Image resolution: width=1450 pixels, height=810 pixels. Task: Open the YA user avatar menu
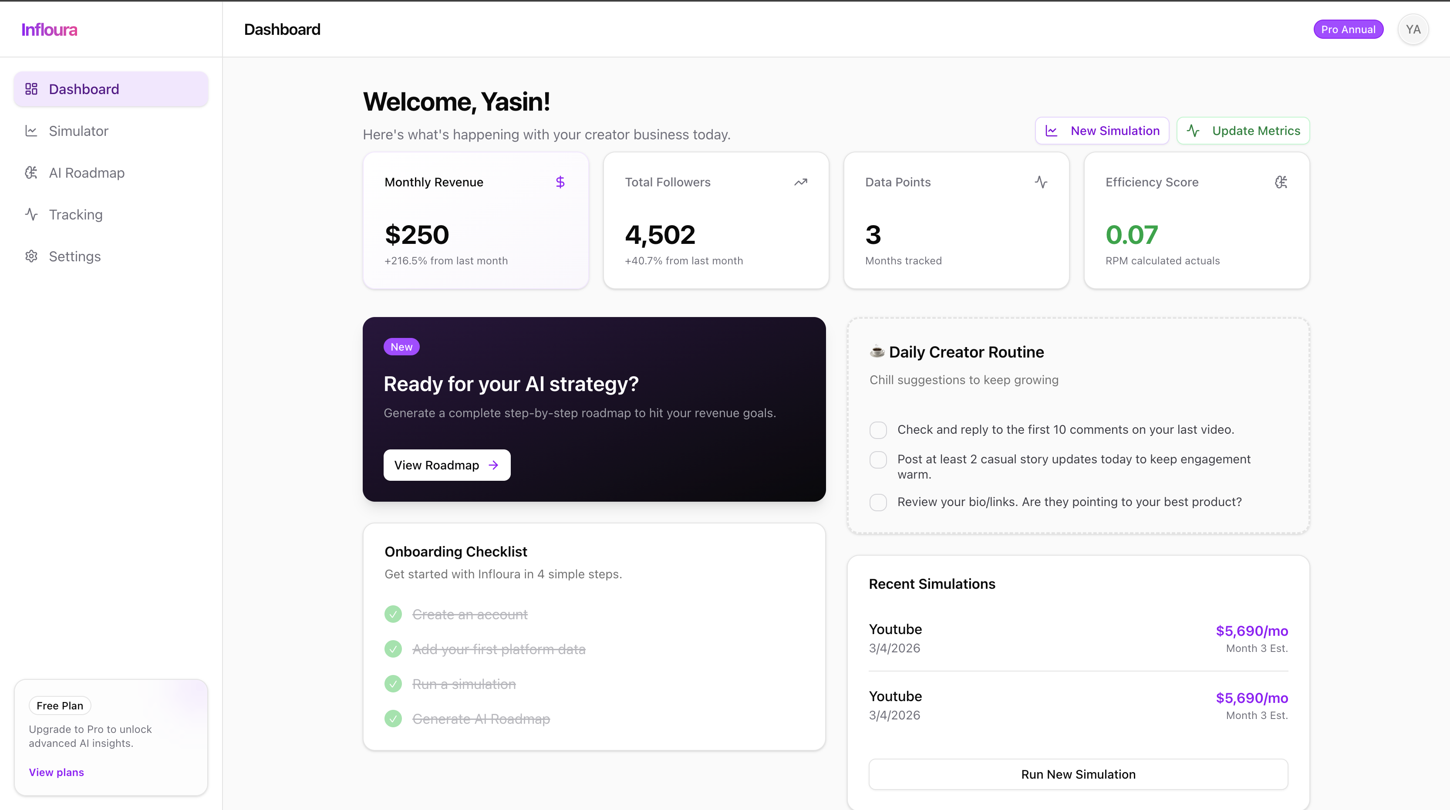coord(1413,29)
